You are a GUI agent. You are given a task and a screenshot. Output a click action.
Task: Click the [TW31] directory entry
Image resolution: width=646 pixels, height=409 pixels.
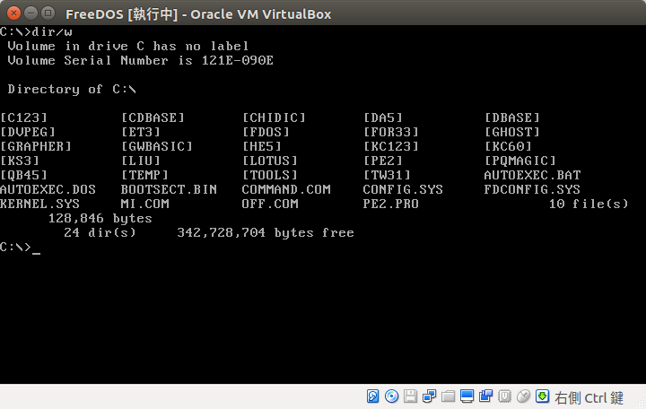pyautogui.click(x=387, y=175)
